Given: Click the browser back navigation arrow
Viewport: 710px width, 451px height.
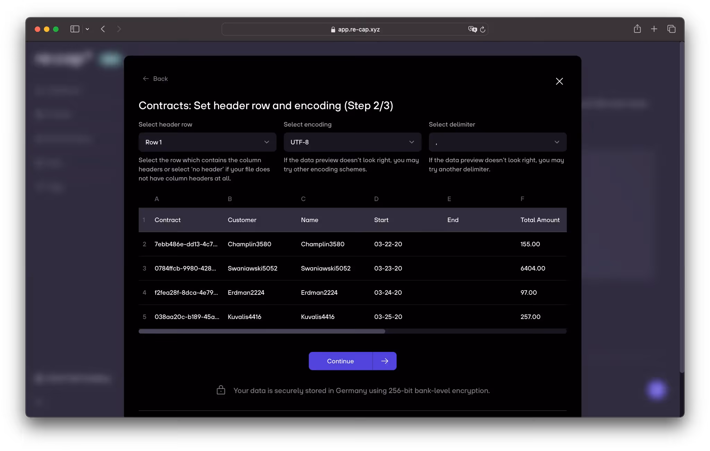Looking at the screenshot, I should pos(103,29).
